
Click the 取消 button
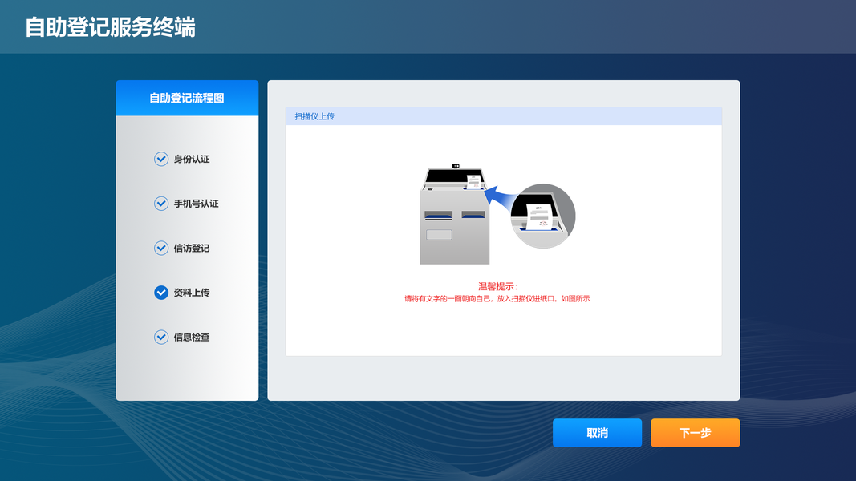coord(597,432)
